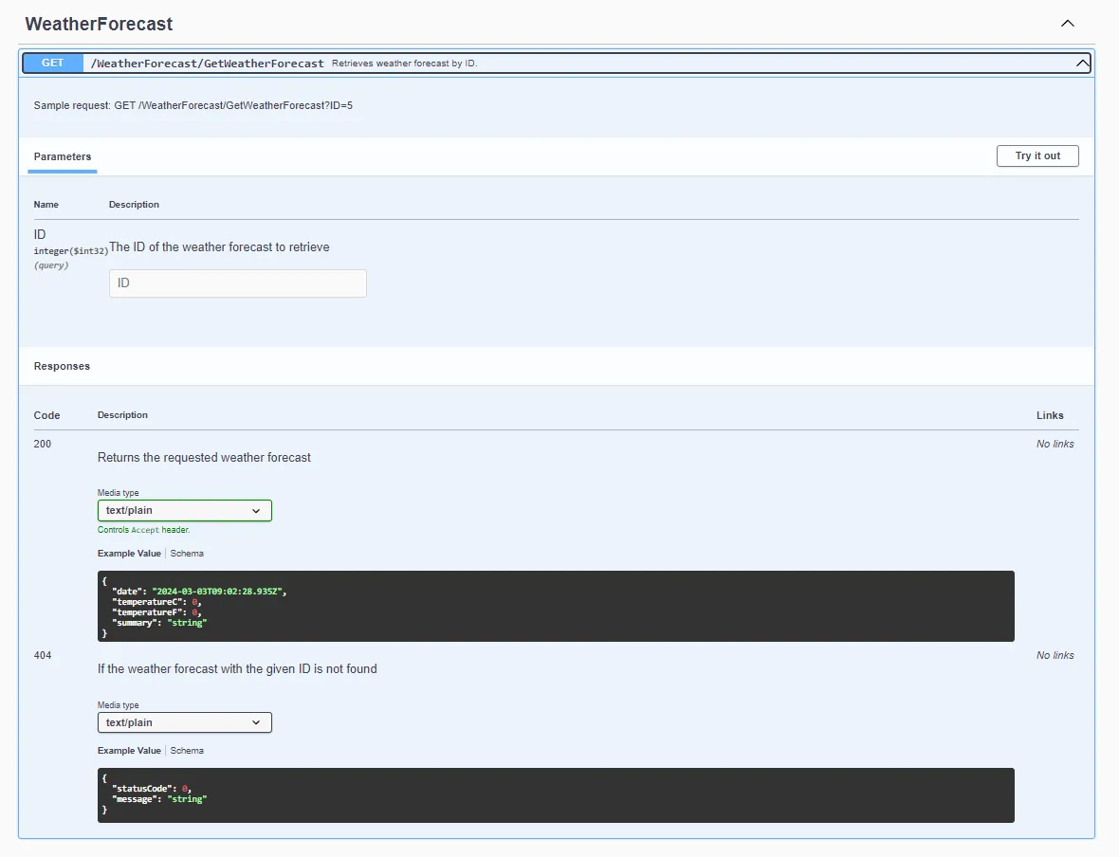Open the media type dropdown for 404 response
This screenshot has height=857, width=1119.
tap(185, 722)
